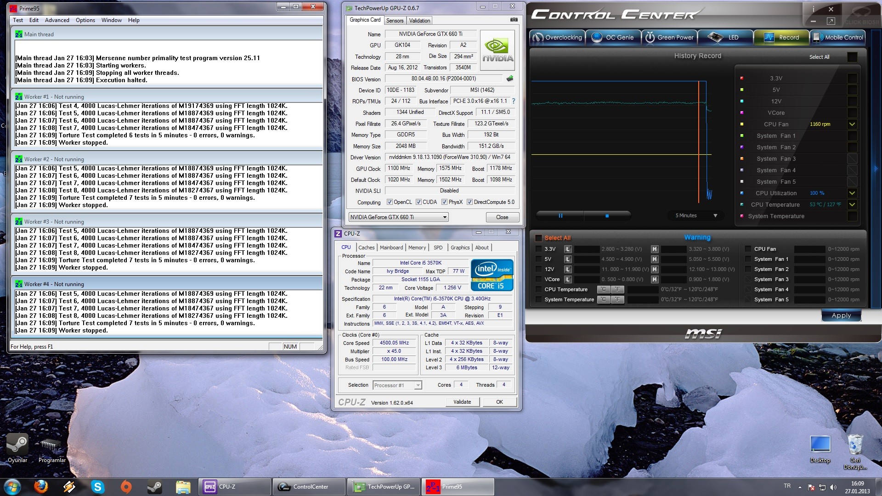Open the GPU selection dropdown in GPU-Z
The height and width of the screenshot is (496, 882).
(x=398, y=217)
